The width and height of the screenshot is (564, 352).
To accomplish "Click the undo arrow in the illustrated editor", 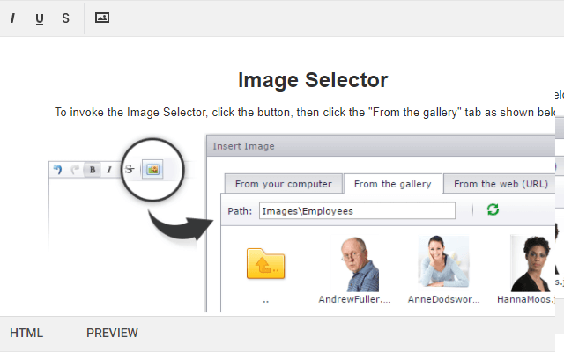I will [x=58, y=169].
